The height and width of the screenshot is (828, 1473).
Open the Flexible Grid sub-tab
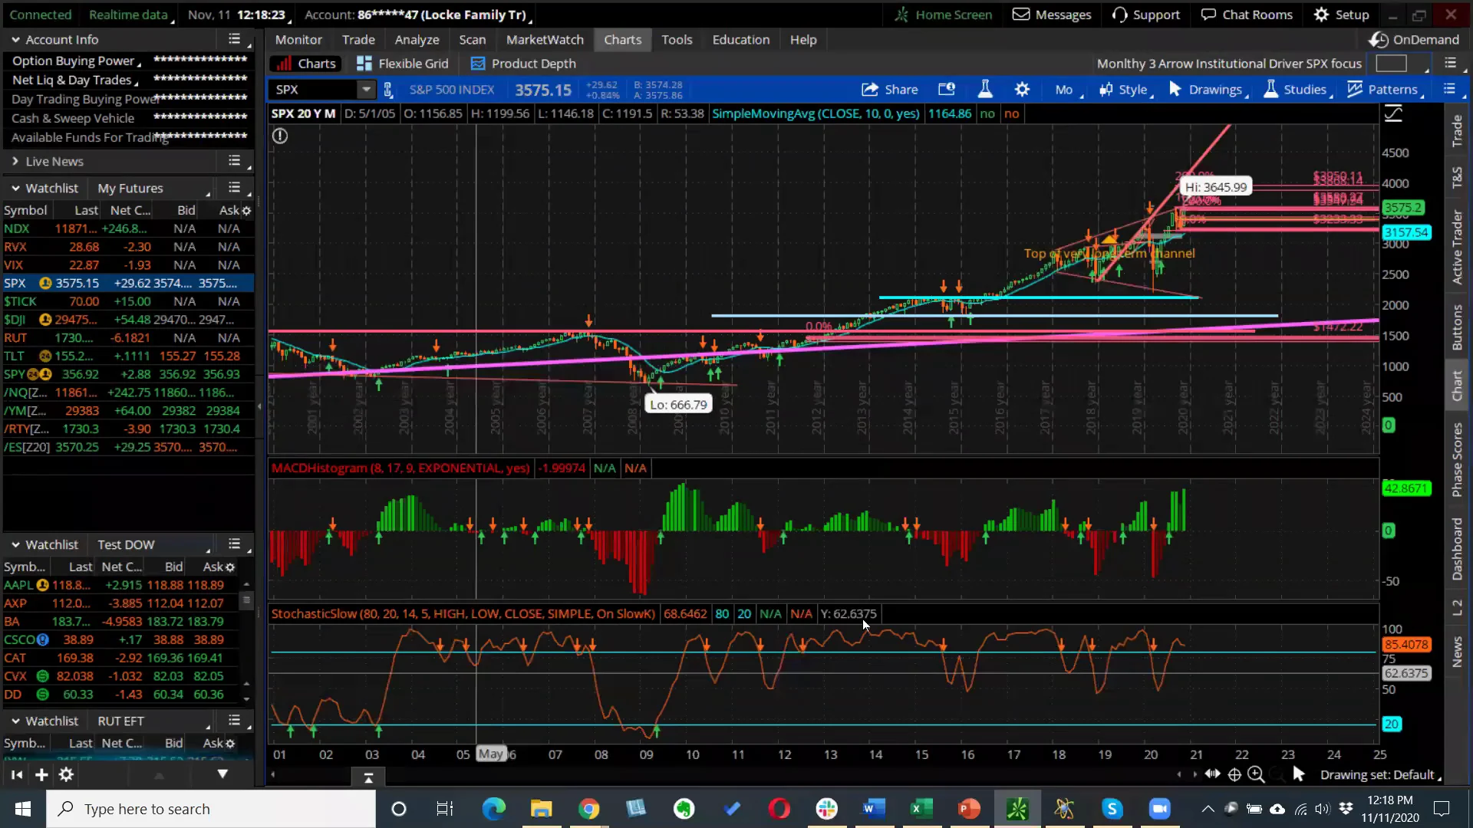coord(402,64)
